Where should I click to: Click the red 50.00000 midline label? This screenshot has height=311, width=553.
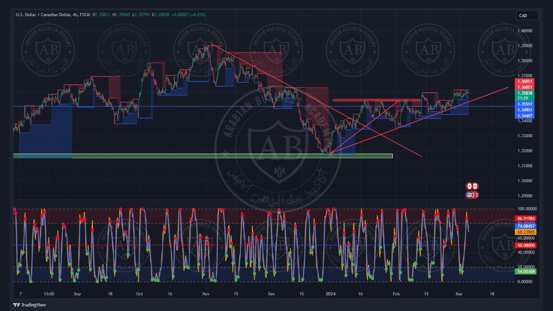click(526, 245)
